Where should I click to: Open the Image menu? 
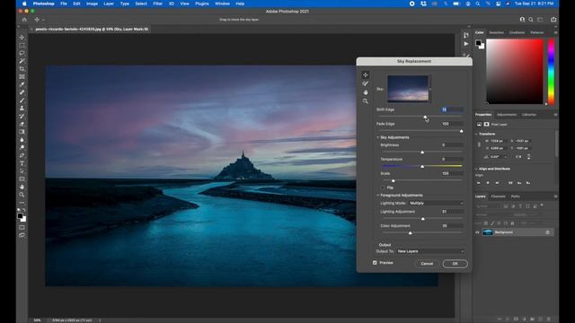(92, 4)
